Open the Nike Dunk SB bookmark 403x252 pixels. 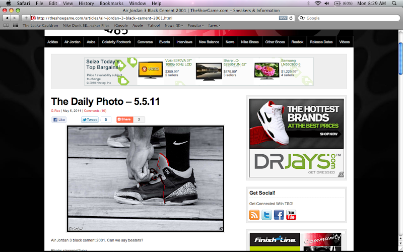(86, 26)
